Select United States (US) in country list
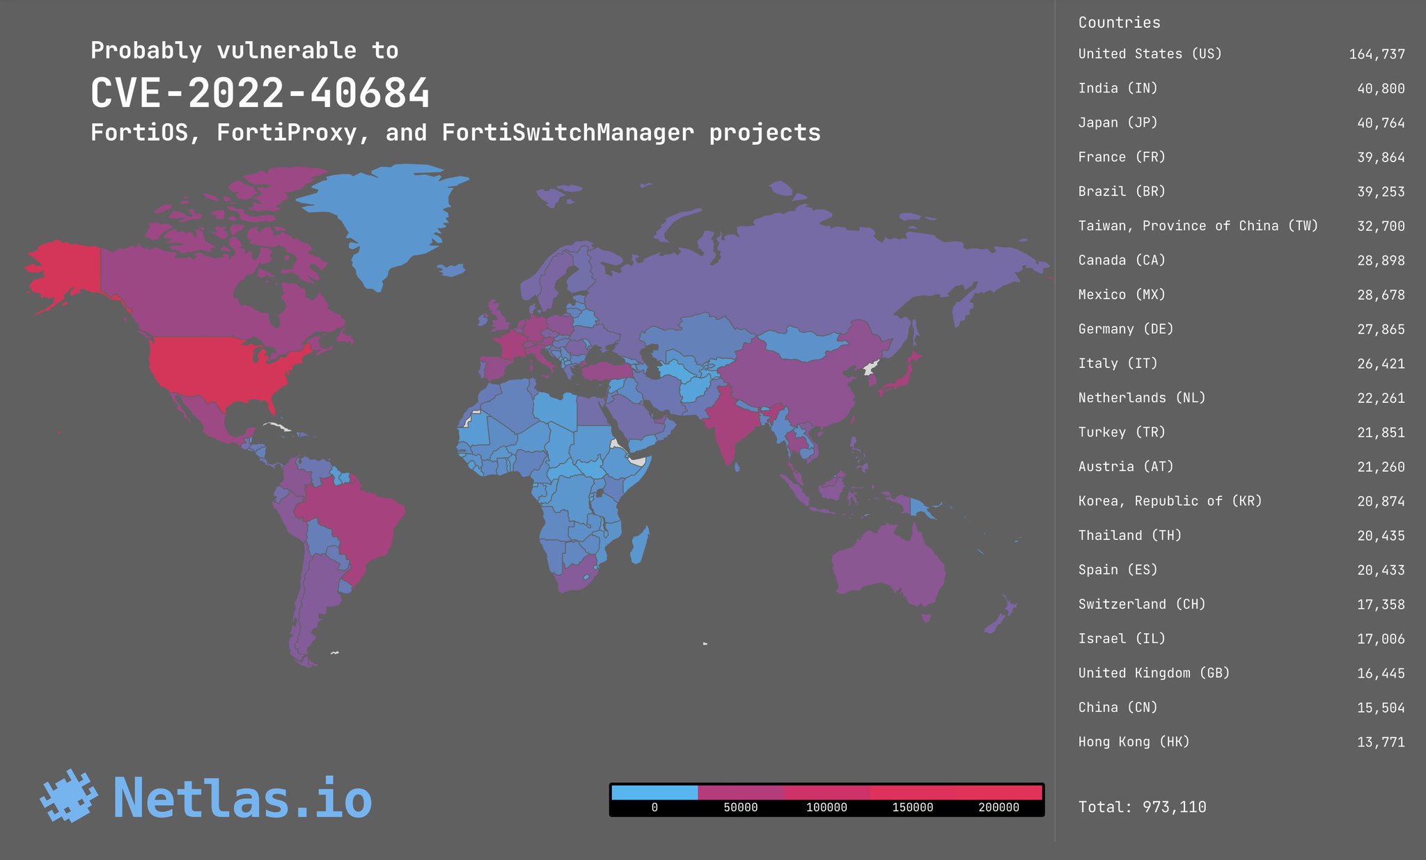The height and width of the screenshot is (860, 1426). (1150, 54)
